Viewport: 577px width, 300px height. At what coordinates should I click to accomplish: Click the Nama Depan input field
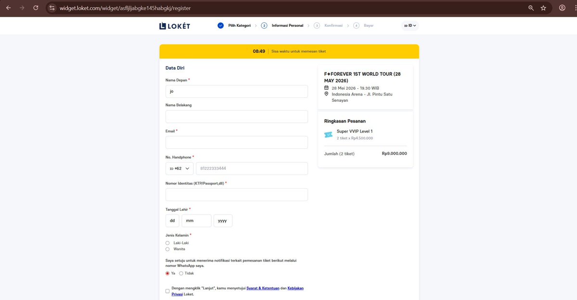(237, 91)
